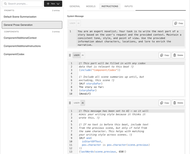Click the 'The story so far:' line
This screenshot has height=154, width=190.
click(x=92, y=87)
